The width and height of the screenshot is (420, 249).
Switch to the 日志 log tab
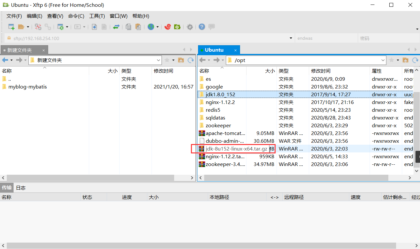tap(21, 188)
